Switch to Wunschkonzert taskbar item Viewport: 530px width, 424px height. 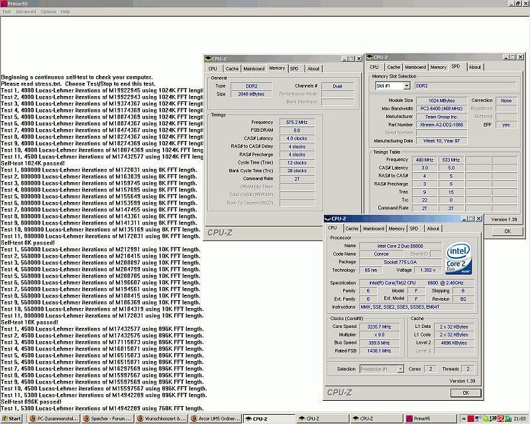[x=161, y=419]
